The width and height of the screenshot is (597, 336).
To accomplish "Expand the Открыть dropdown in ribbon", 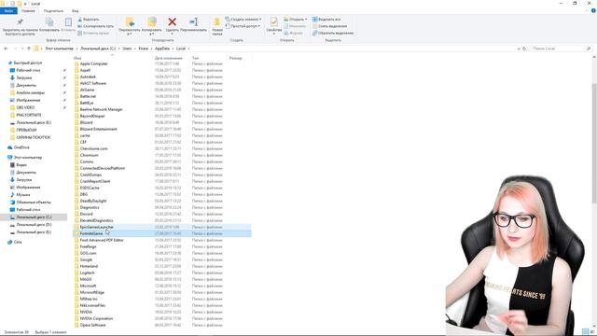I will (295, 19).
